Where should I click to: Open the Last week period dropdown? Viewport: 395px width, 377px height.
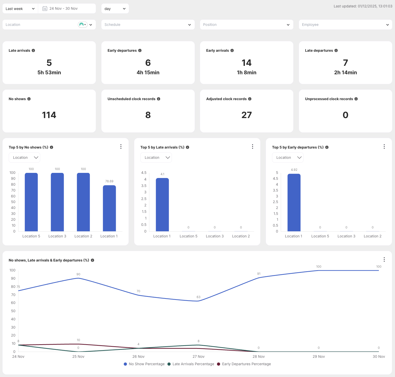20,9
